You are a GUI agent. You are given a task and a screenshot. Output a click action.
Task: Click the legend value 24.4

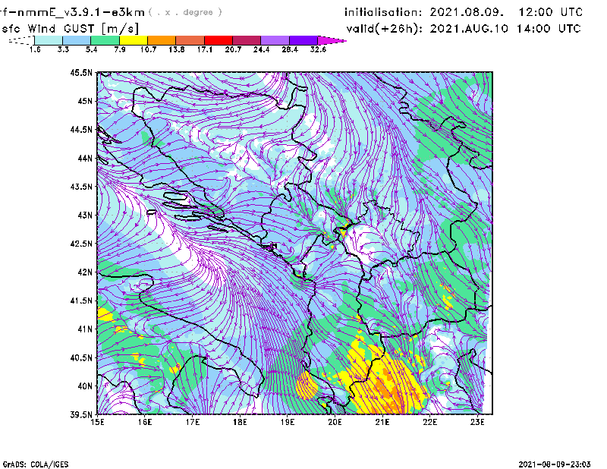pyautogui.click(x=261, y=49)
